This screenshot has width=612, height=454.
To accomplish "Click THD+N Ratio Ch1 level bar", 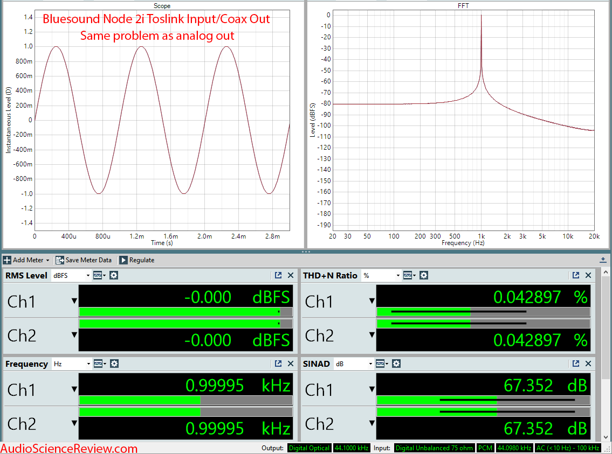I will pyautogui.click(x=483, y=312).
